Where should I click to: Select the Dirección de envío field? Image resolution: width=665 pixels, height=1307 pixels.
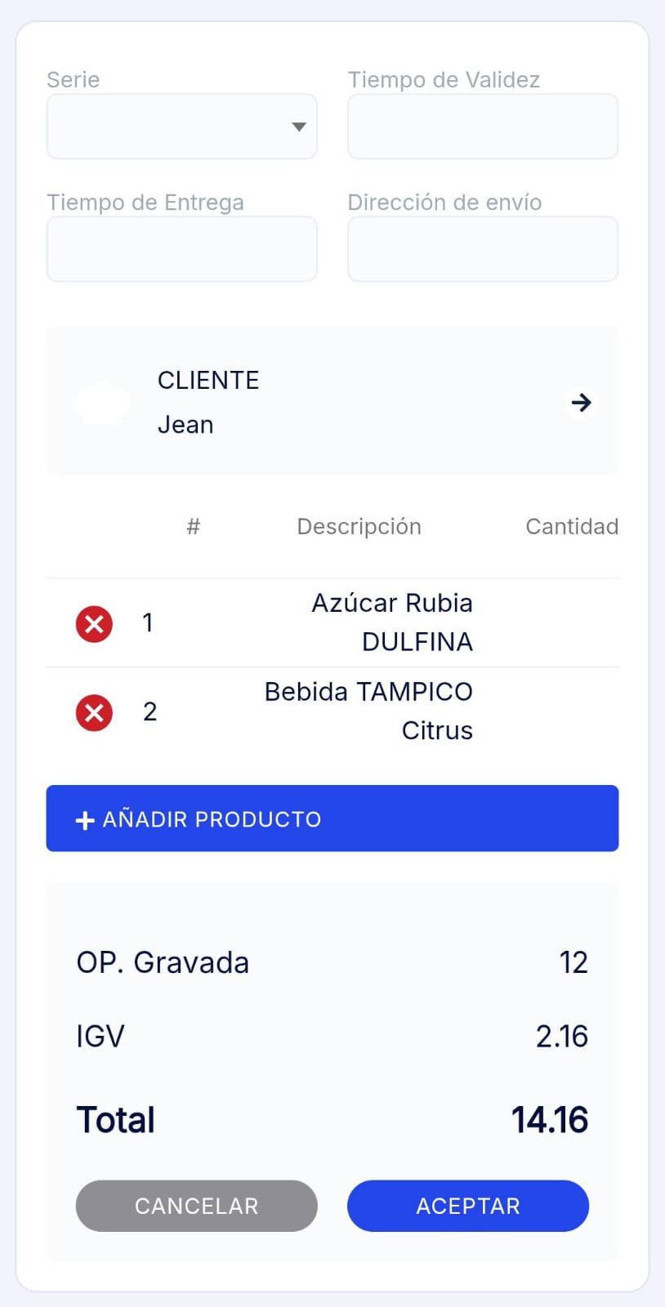(x=482, y=249)
